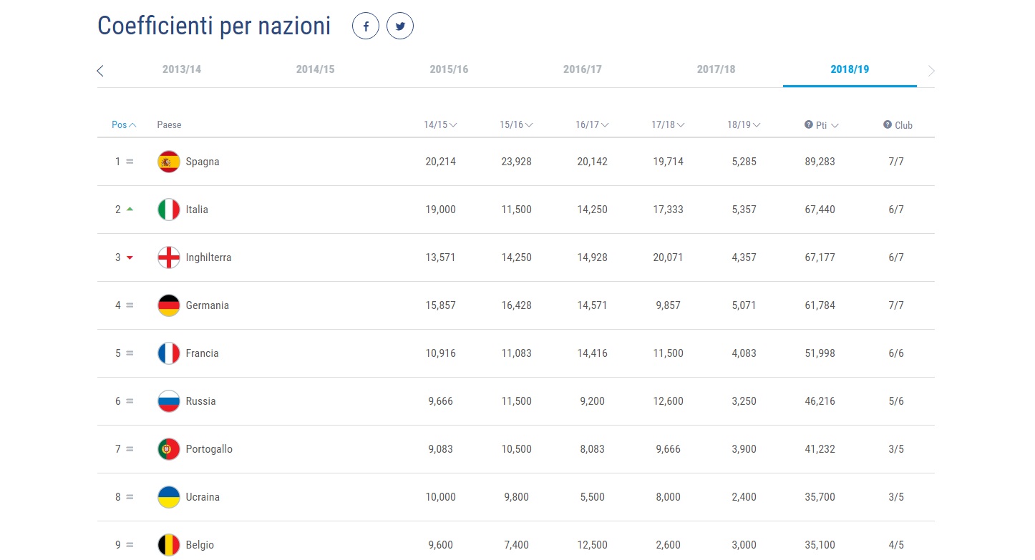Click the help icon beside Pti

point(809,124)
